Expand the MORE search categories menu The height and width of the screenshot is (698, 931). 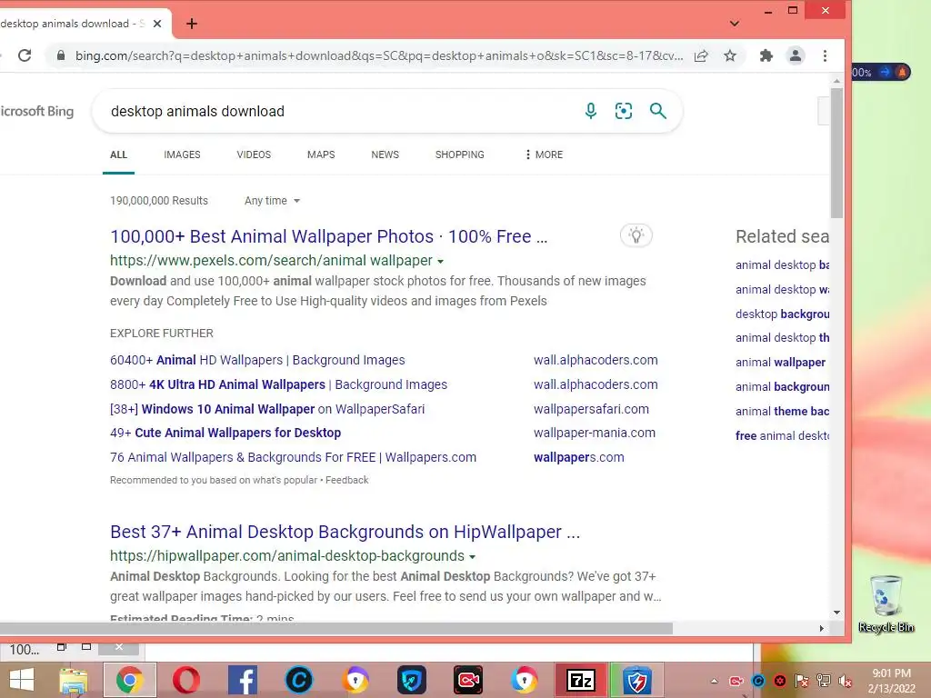click(x=544, y=155)
